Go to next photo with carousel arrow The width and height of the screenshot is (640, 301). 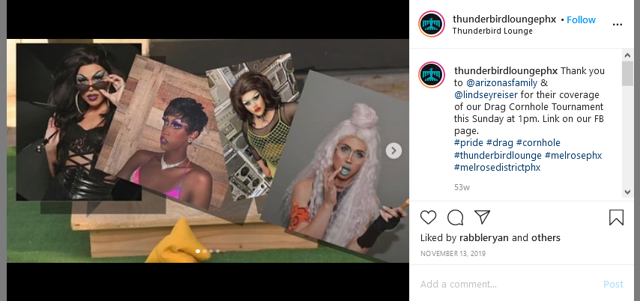pyautogui.click(x=393, y=150)
